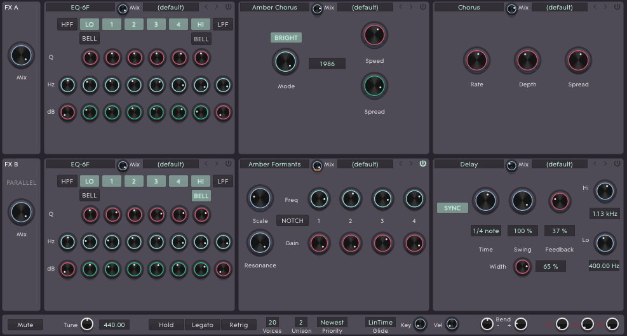Screen dimensions: 627x336
Task: Click previous preset arrow in FX A EQ-6F header
Action: [206, 7]
